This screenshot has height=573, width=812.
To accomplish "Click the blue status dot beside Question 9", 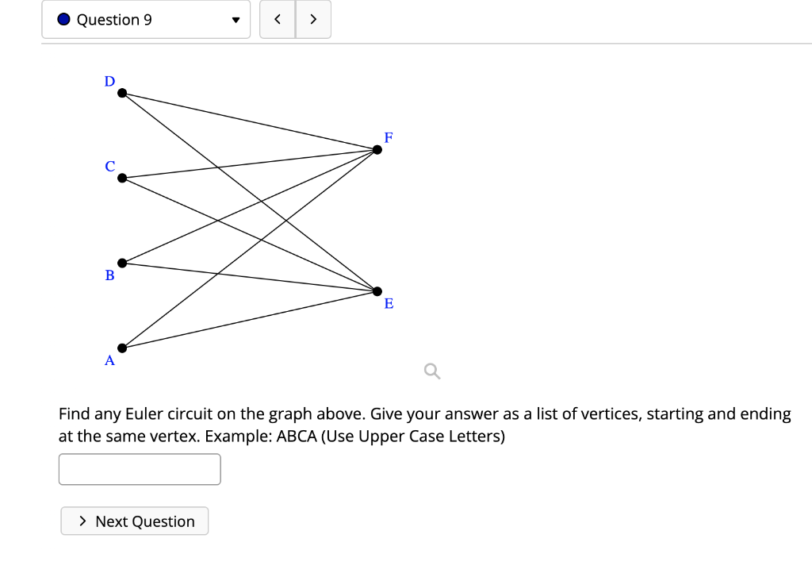I will click(x=63, y=19).
